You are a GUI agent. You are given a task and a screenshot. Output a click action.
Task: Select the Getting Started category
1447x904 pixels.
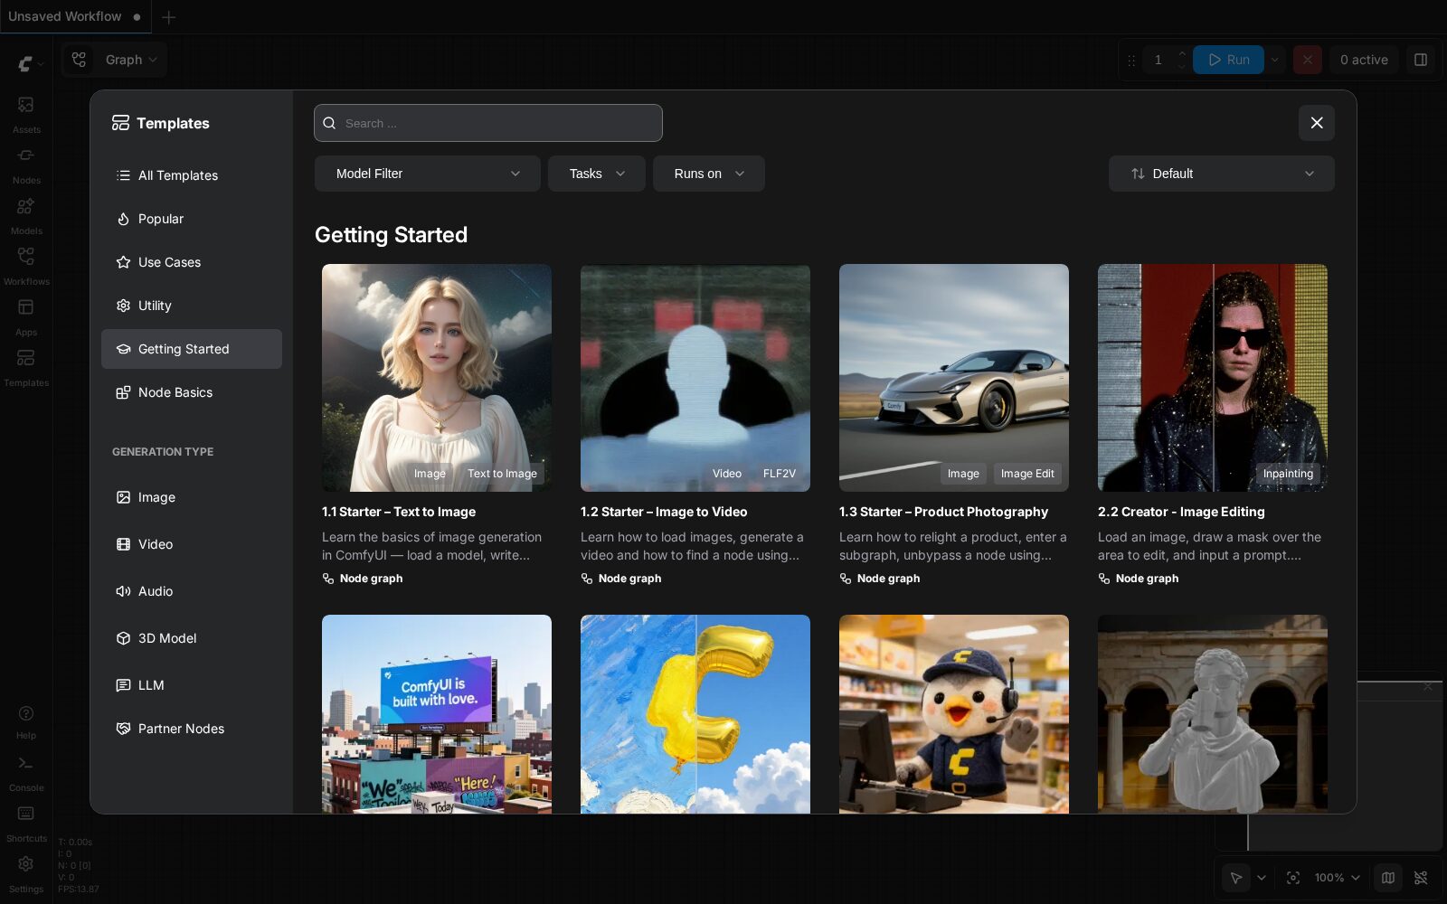tap(192, 349)
